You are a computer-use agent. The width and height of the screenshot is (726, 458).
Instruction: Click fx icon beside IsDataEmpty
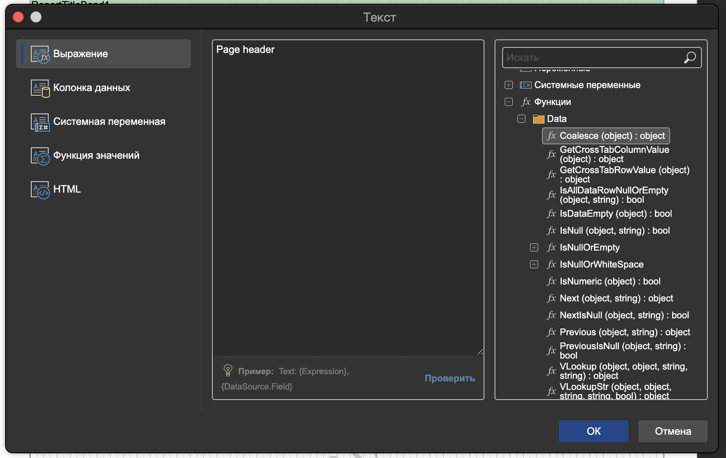point(551,214)
